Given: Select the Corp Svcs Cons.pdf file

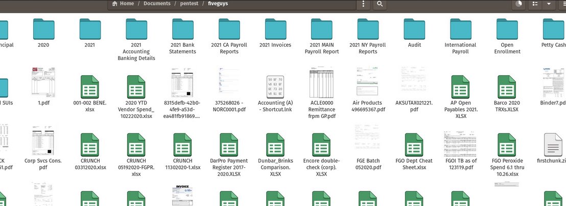Looking at the screenshot, I should (43, 141).
